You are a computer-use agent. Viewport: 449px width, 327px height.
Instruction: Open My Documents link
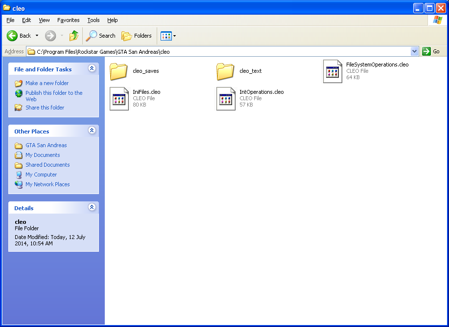tap(43, 155)
